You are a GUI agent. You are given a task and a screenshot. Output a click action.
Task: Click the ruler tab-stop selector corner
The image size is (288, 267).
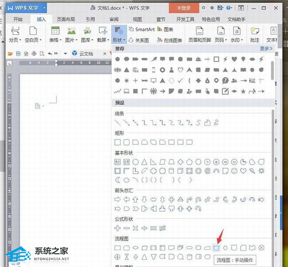[x=9, y=63]
